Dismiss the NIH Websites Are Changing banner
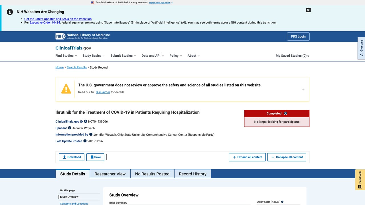The image size is (365, 205). [x=308, y=10]
